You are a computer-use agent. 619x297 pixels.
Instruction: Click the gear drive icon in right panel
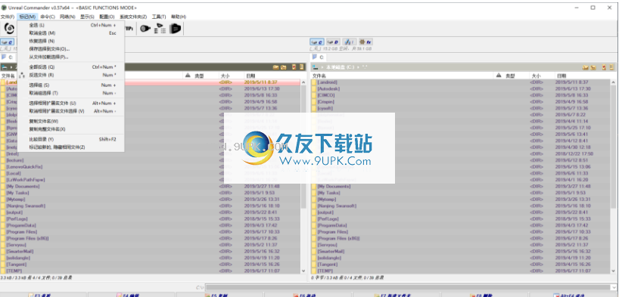[365, 42]
